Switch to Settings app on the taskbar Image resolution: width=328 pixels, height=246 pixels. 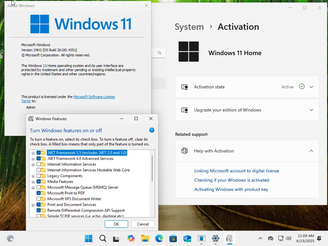(216, 238)
